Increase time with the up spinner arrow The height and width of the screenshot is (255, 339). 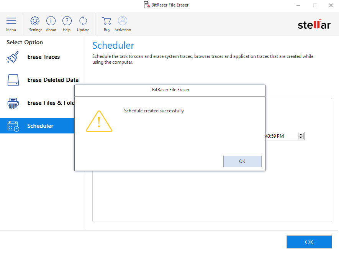tap(301, 135)
